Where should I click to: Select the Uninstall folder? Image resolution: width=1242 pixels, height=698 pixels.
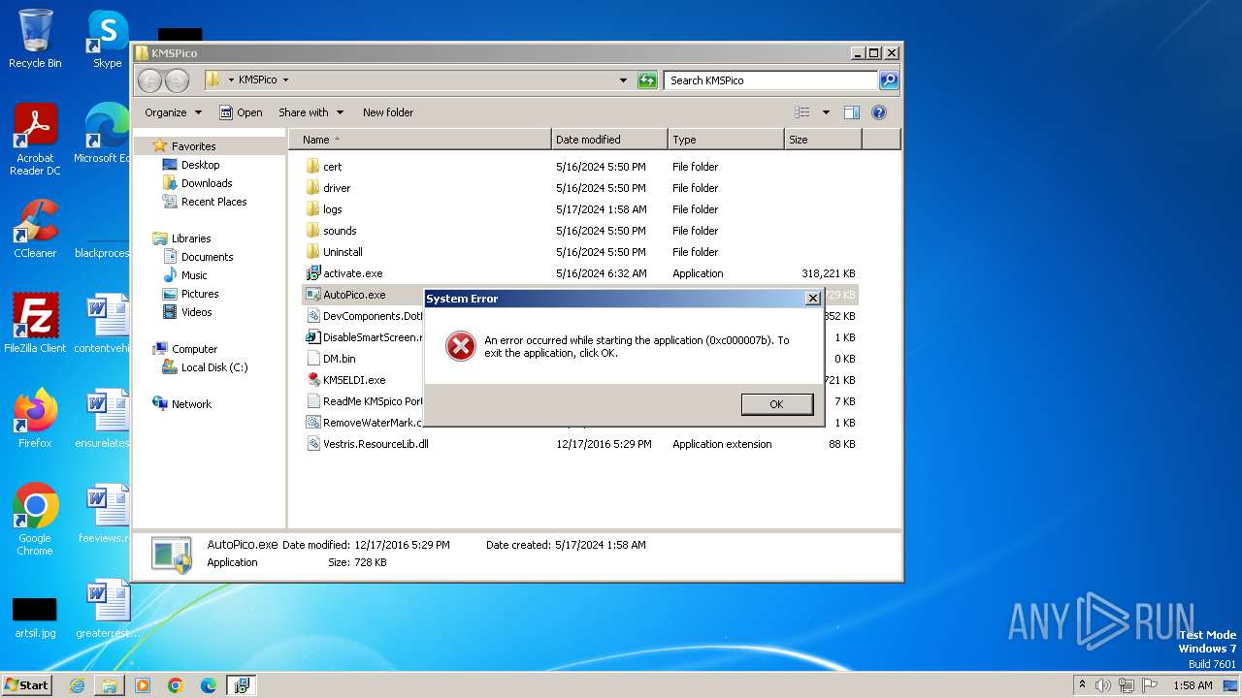coord(343,252)
